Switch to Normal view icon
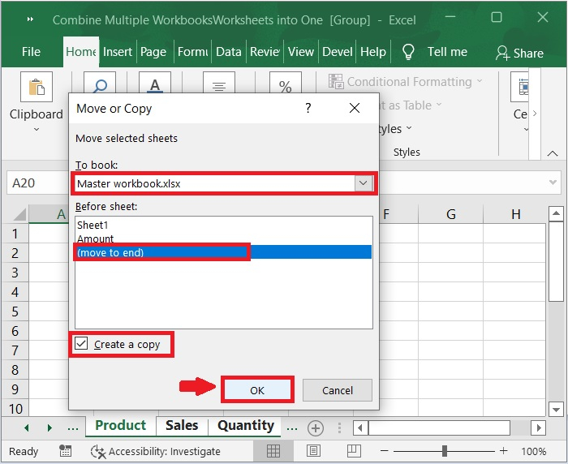The image size is (568, 464). (x=273, y=451)
